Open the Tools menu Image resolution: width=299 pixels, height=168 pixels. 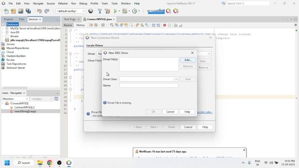114,3
